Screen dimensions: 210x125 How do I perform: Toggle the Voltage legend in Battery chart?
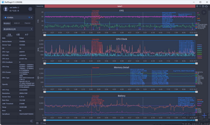[x=199, y=111]
